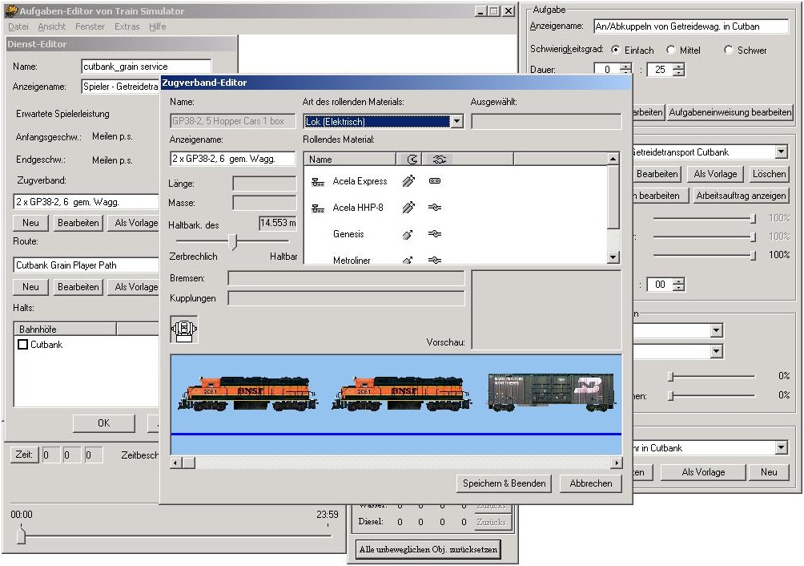Click the Abbrechen button
The image size is (804, 566).
pyautogui.click(x=591, y=483)
